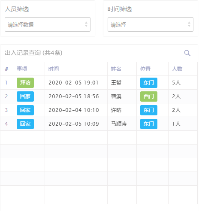
Task: Click the 东门 tag for 王哲
Action: (x=149, y=83)
